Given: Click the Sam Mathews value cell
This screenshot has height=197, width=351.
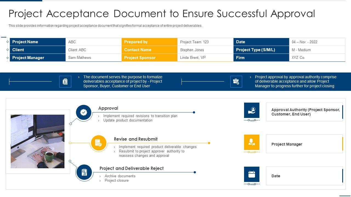Looking at the screenshot, I should (x=94, y=58).
